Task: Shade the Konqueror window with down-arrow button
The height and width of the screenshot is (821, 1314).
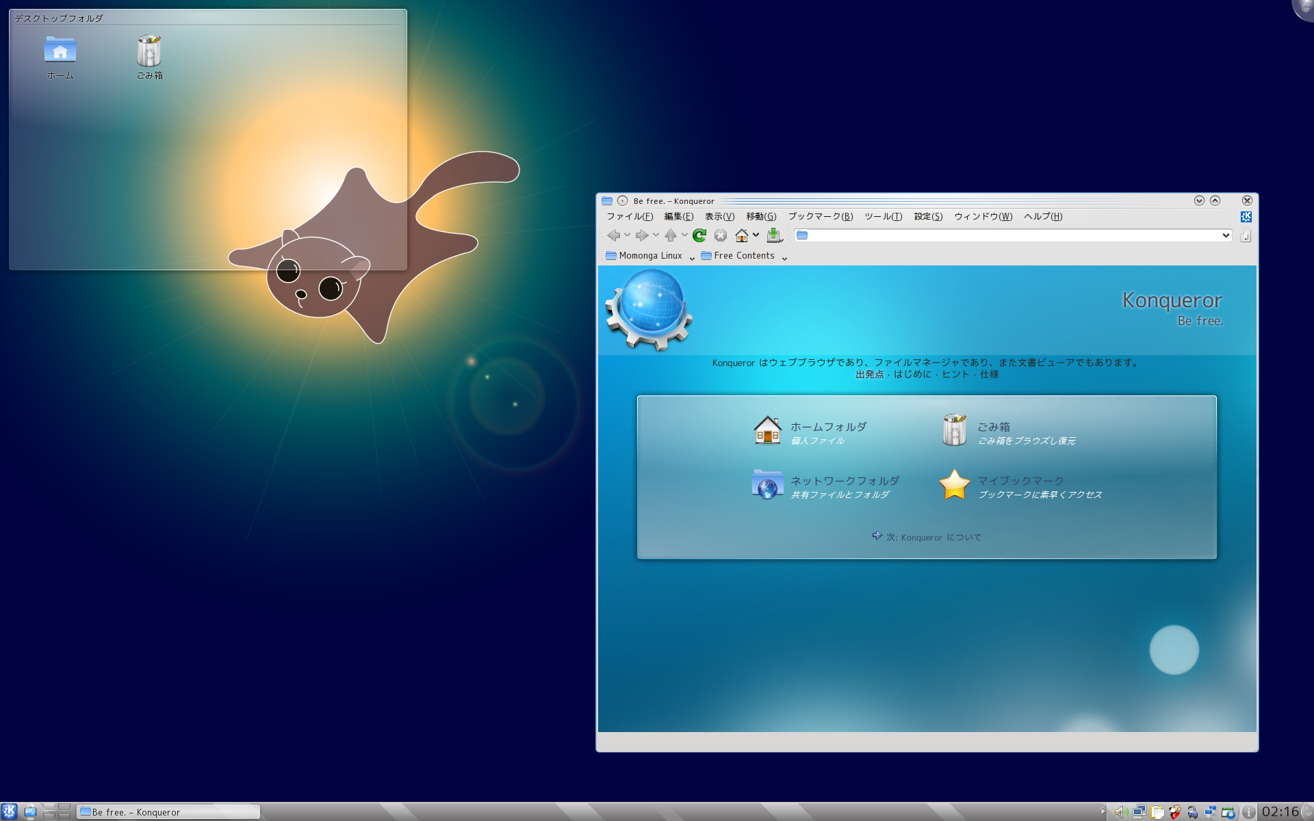Action: [1199, 200]
